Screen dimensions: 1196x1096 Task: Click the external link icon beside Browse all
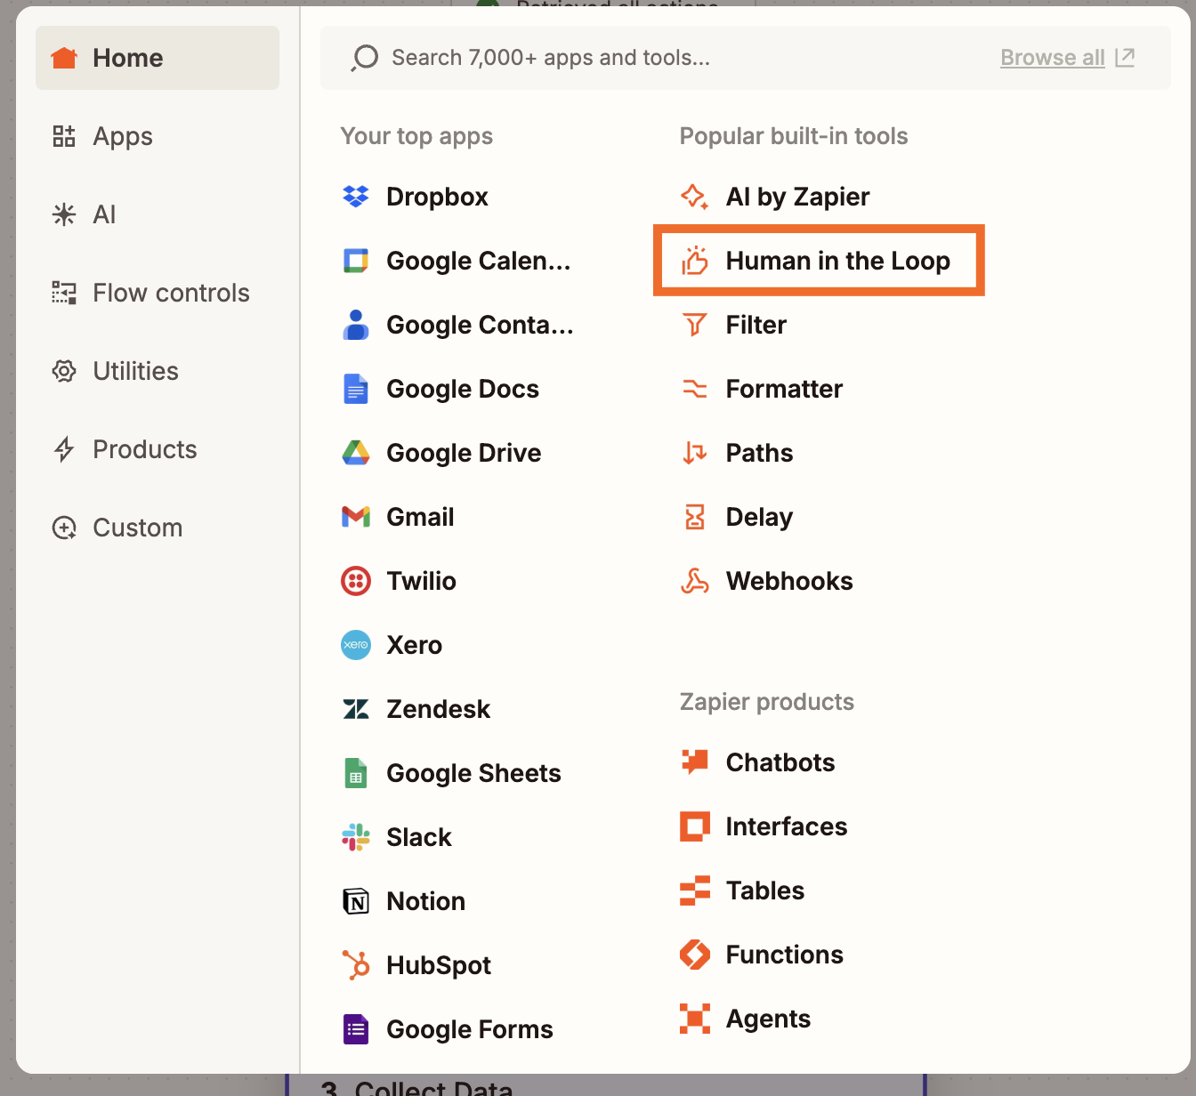1126,58
